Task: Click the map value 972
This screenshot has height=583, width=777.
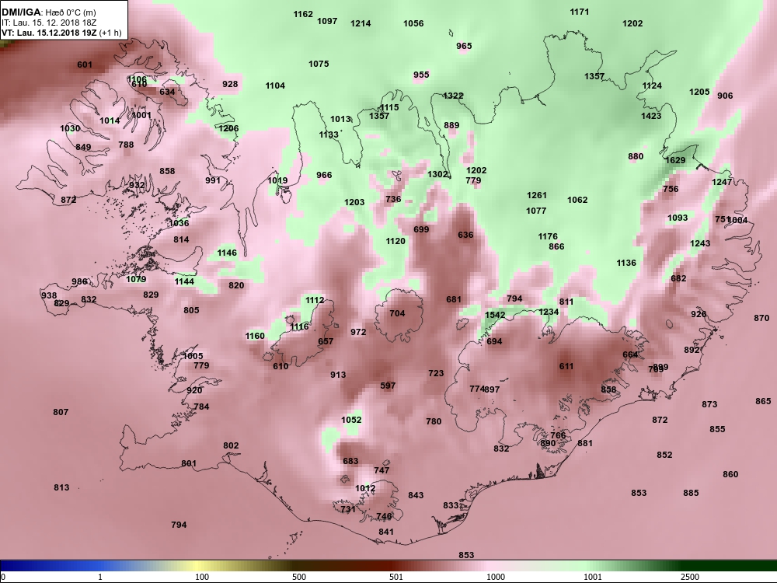Action: [358, 332]
